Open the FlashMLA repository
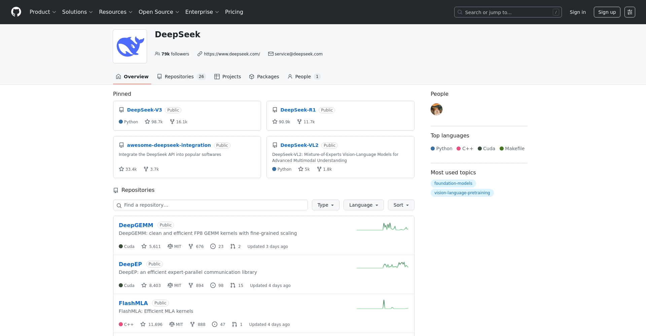This screenshot has width=646, height=336. [x=133, y=303]
